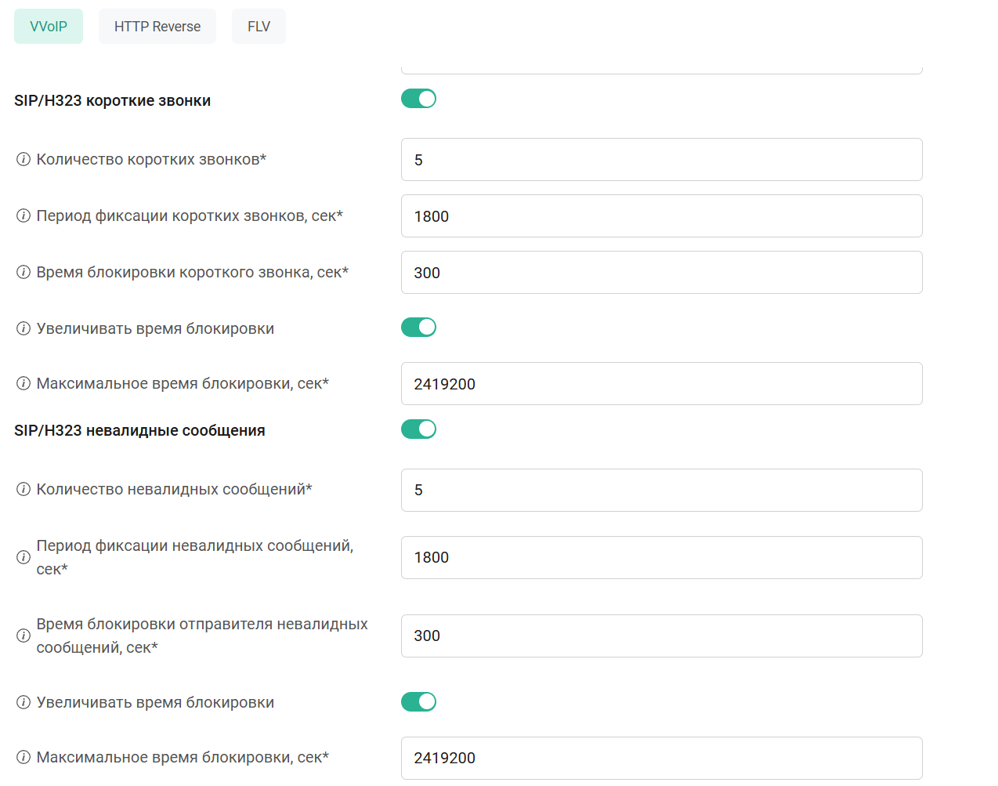This screenshot has height=786, width=998.
Task: Focus the Период фиксации коротких звонков field
Action: click(x=661, y=216)
